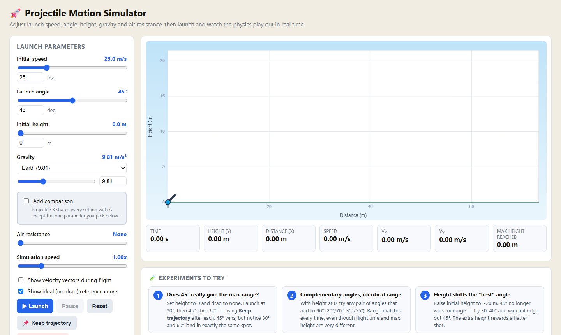Launch the projectile
Image resolution: width=561 pixels, height=335 pixels.
pos(35,306)
